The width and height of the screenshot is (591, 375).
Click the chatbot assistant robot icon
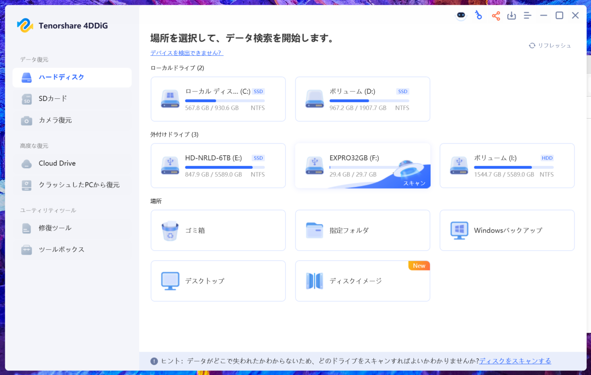coord(461,15)
